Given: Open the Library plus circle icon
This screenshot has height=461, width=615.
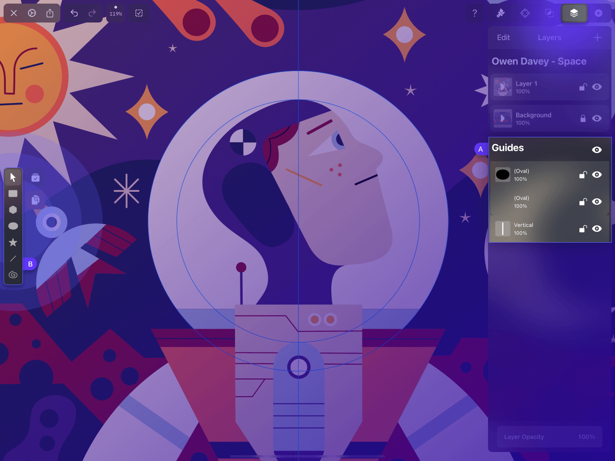Looking at the screenshot, I should [x=599, y=13].
